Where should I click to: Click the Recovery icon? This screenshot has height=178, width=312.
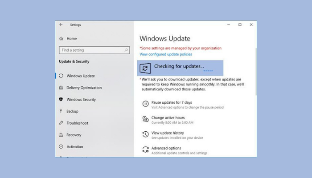61,135
